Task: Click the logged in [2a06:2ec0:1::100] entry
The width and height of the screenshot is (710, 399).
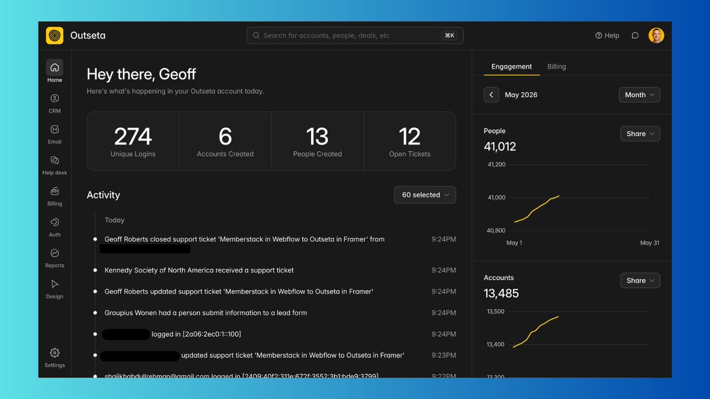Action: tap(196, 334)
